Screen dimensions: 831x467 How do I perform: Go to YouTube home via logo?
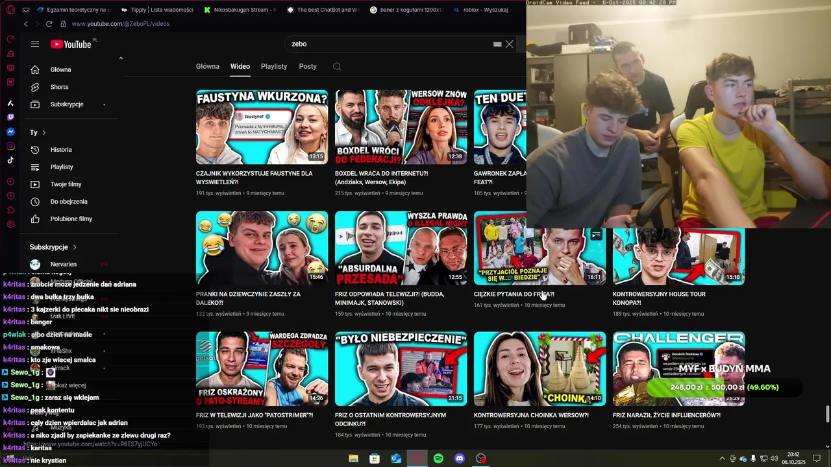(71, 44)
